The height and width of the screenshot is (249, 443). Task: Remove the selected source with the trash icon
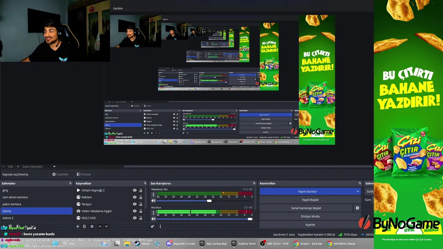(x=84, y=227)
